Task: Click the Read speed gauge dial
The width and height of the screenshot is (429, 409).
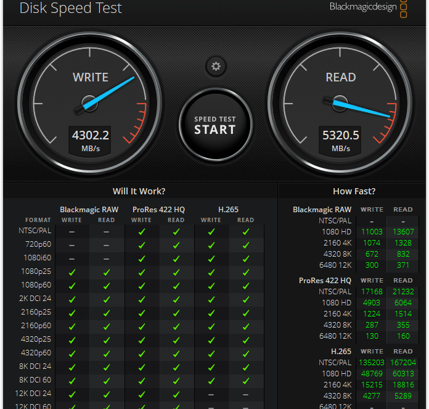Action: [340, 104]
